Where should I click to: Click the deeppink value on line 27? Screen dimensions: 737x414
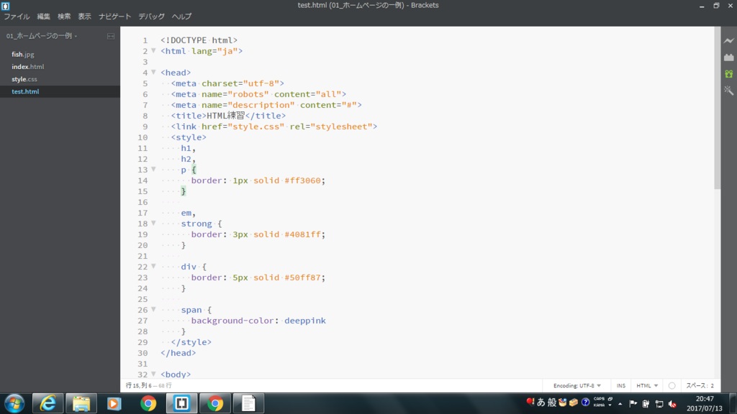305,321
